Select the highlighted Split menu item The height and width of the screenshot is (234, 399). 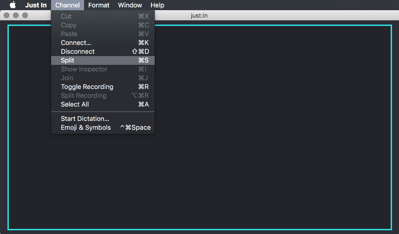(x=103, y=60)
